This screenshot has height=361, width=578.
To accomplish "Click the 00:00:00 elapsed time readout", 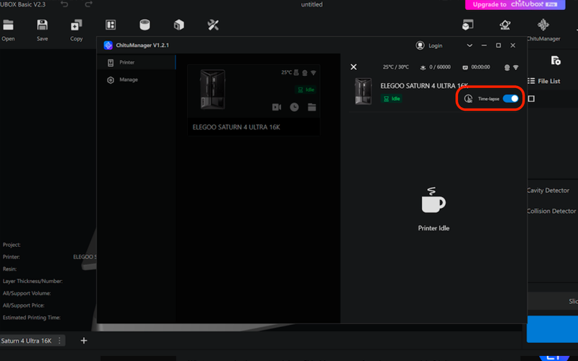I will click(480, 67).
